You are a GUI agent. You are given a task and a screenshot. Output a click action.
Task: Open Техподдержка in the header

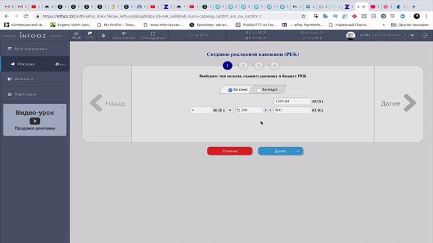tap(153, 36)
